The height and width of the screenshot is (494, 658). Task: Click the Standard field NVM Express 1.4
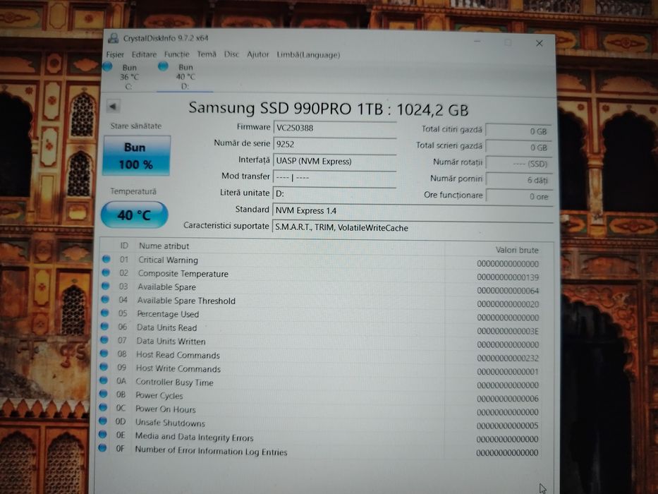(413, 210)
